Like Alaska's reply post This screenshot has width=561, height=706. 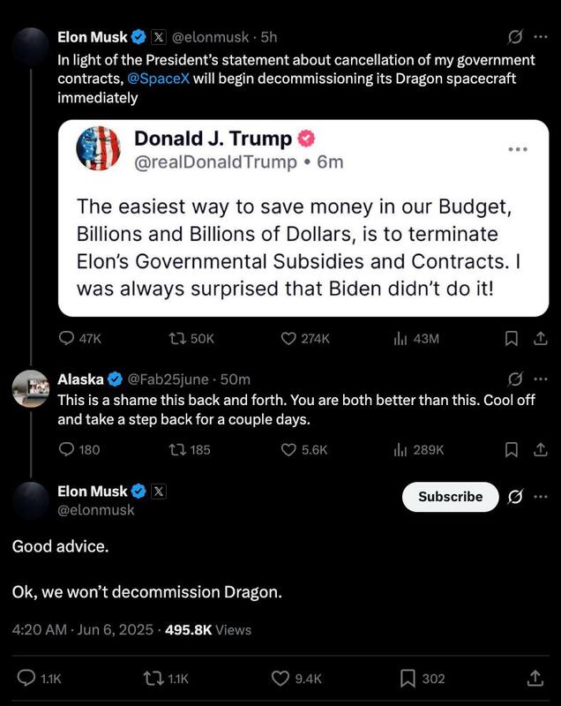coord(288,450)
